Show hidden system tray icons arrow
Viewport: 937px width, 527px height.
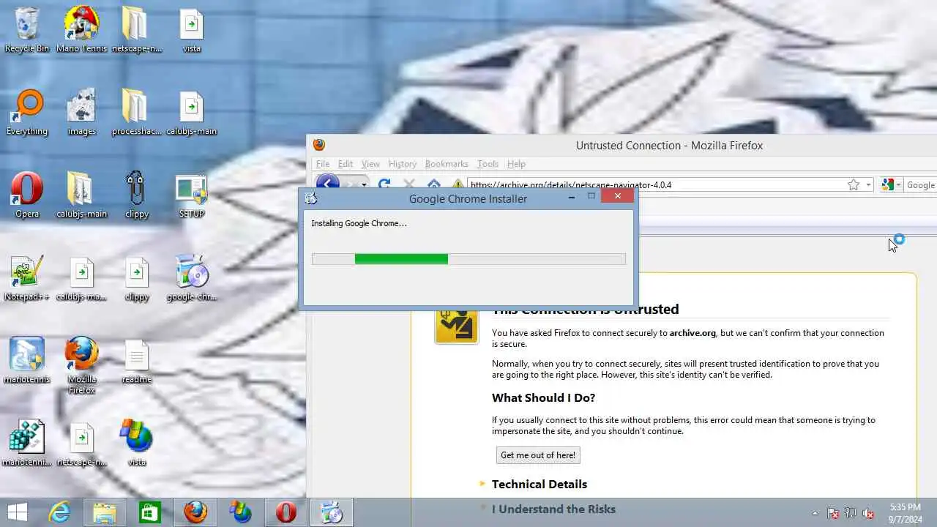coord(815,513)
